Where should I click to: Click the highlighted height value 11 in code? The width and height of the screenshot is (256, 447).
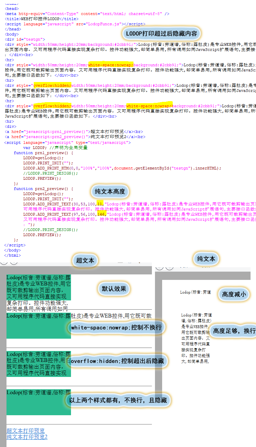100,204
